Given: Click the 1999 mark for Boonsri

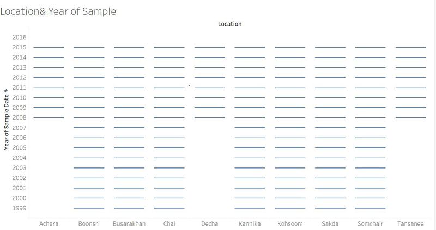Looking at the screenshot, I should [x=89, y=208].
